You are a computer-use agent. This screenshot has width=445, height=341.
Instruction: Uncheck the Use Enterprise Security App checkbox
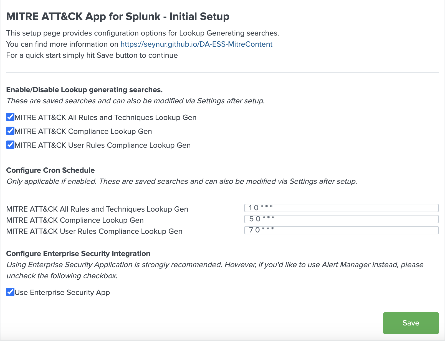pos(10,292)
